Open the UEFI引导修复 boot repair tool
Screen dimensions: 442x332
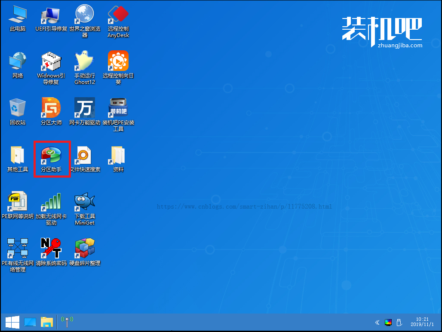coord(51,15)
